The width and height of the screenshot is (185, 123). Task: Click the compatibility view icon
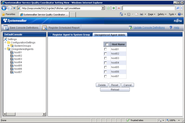(108, 8)
